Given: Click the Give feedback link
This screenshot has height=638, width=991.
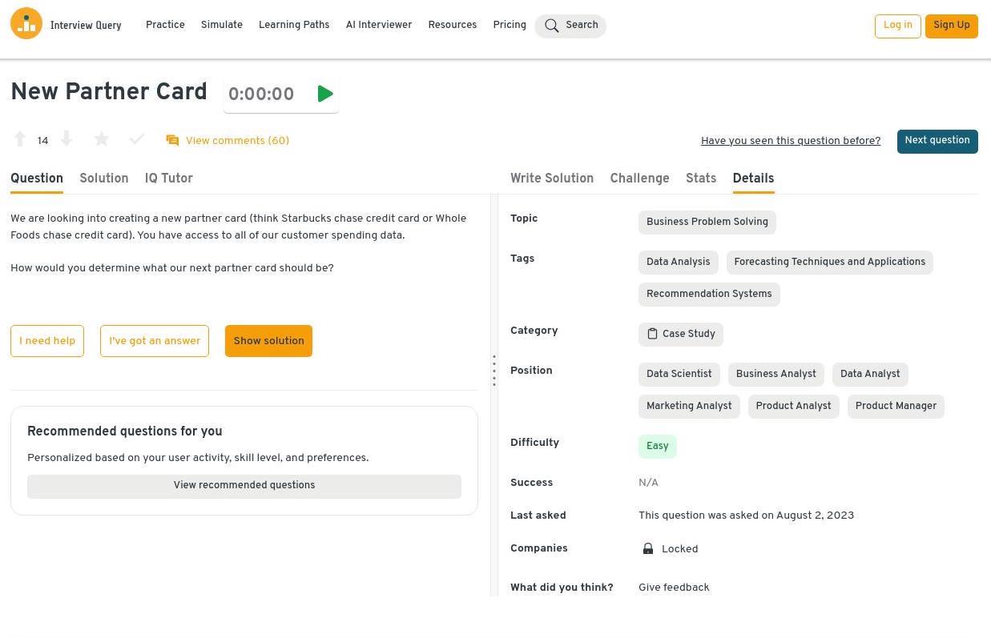Looking at the screenshot, I should (x=674, y=588).
